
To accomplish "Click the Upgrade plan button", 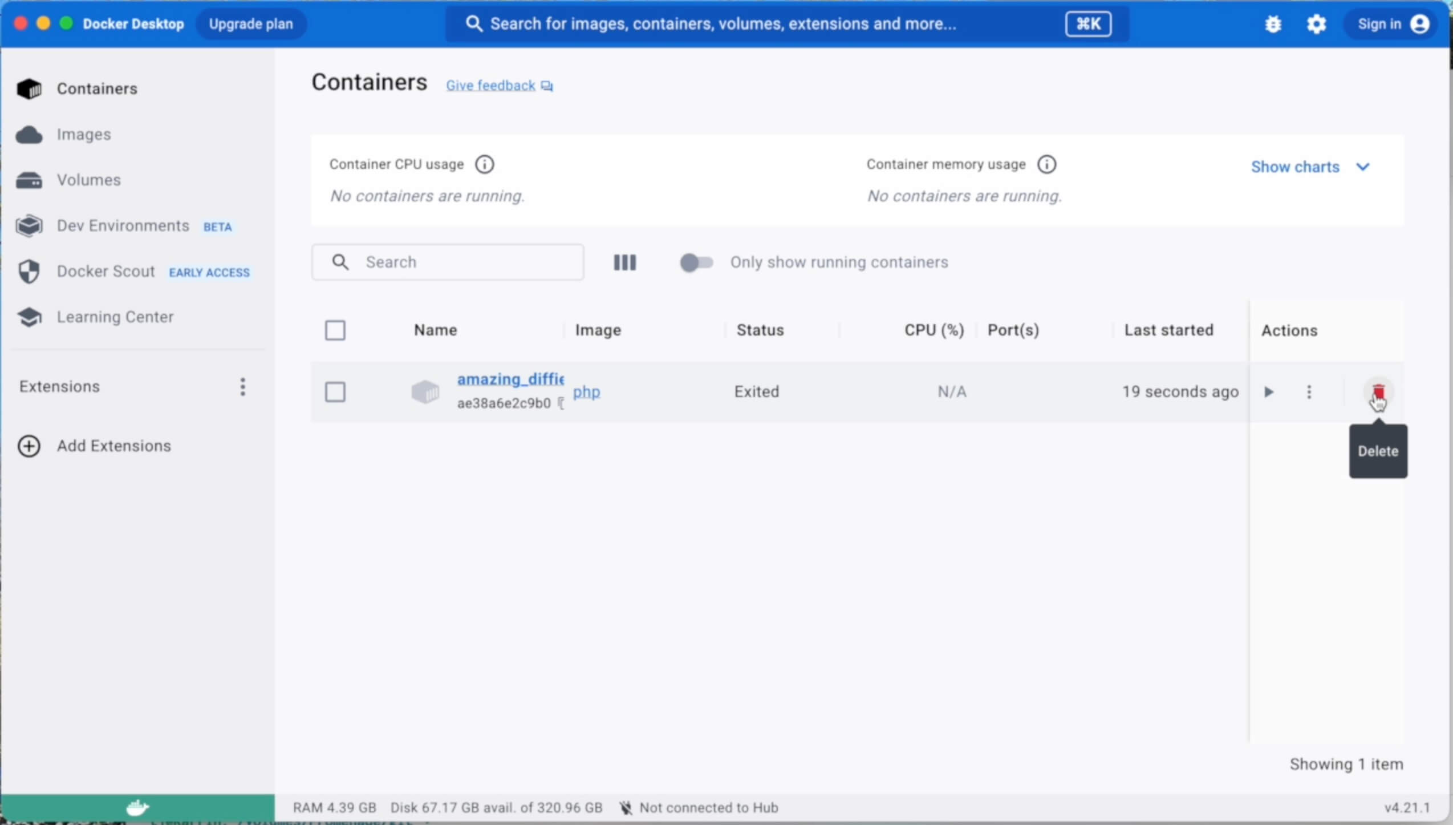I will click(x=250, y=23).
